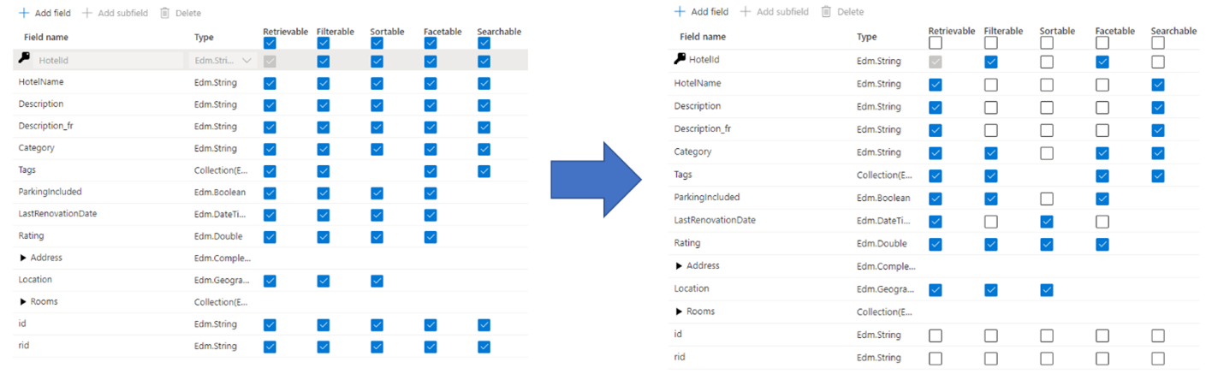Screen dimensions: 1224x380
Task: Click the trash icon beside Delete in left panel
Action: point(164,13)
